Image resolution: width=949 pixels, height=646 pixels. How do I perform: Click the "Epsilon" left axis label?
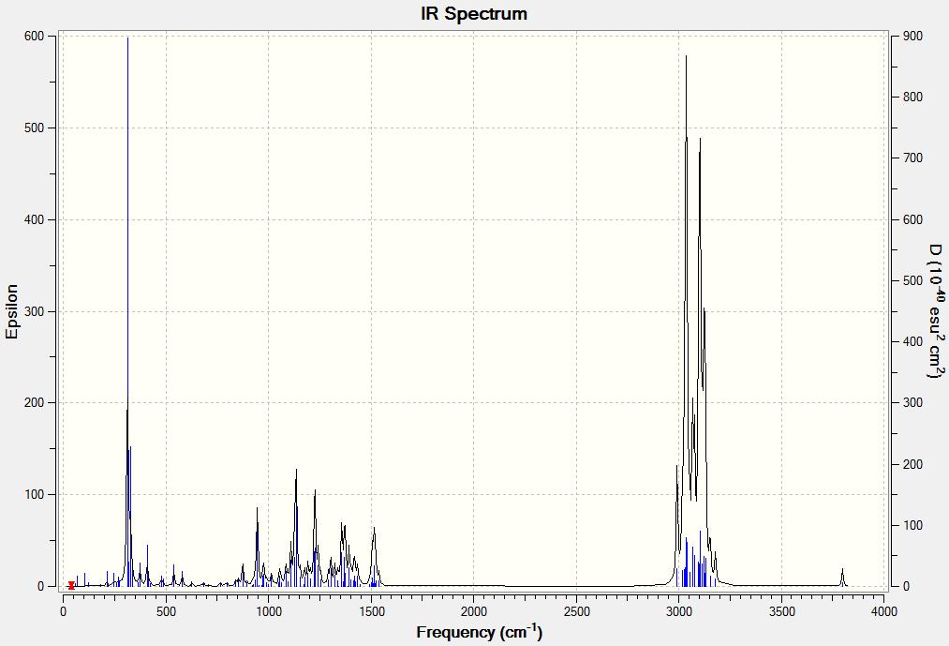click(12, 311)
